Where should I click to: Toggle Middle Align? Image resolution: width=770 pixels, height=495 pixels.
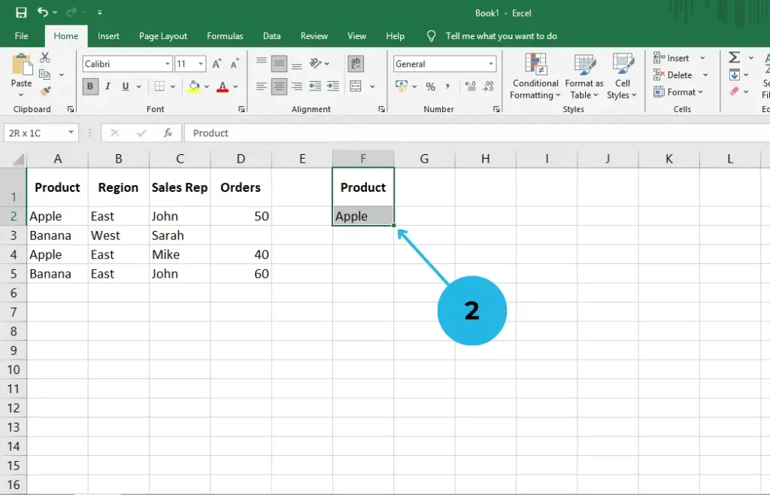pyautogui.click(x=279, y=63)
